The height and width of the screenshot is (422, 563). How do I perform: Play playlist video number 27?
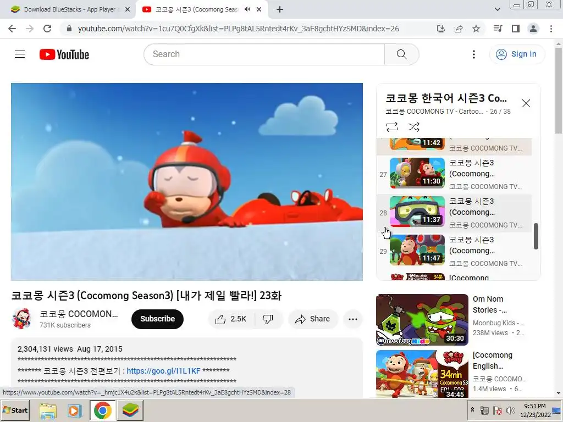[454, 174]
